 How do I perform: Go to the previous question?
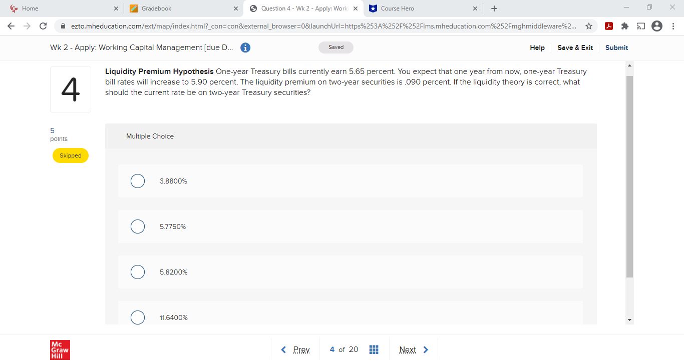click(x=295, y=349)
